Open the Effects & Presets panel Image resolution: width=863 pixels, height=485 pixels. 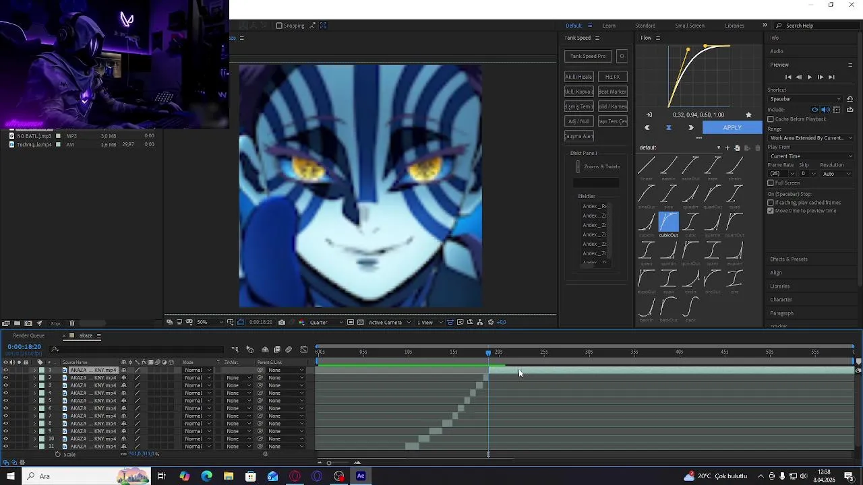[789, 259]
